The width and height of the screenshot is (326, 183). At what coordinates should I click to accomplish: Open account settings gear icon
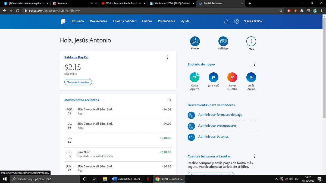pyautogui.click(x=236, y=21)
